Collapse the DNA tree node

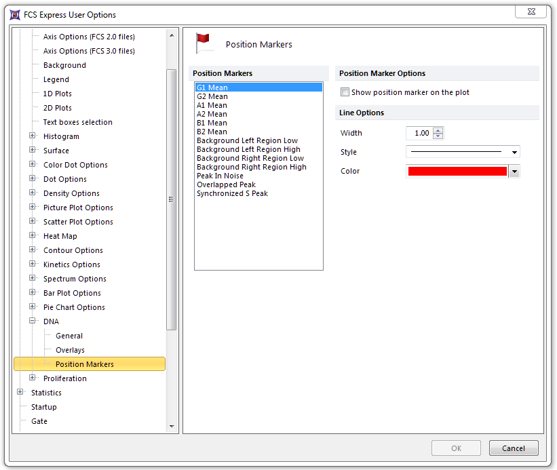(33, 321)
